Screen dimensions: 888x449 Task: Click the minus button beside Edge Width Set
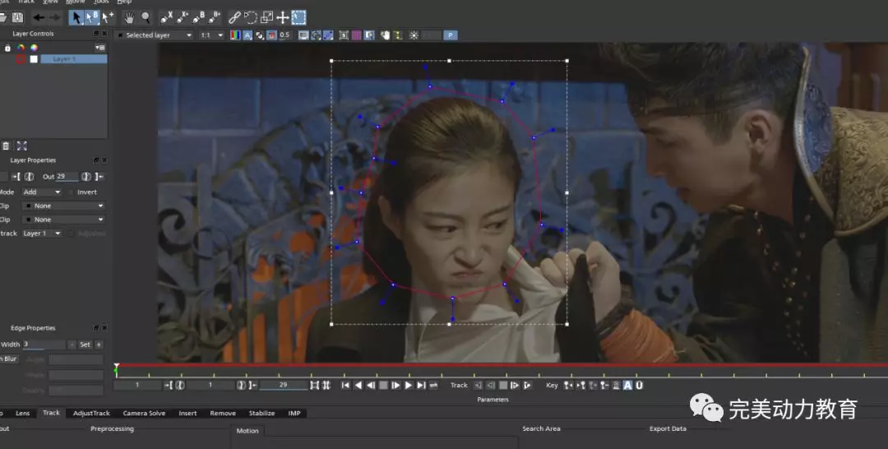point(72,345)
